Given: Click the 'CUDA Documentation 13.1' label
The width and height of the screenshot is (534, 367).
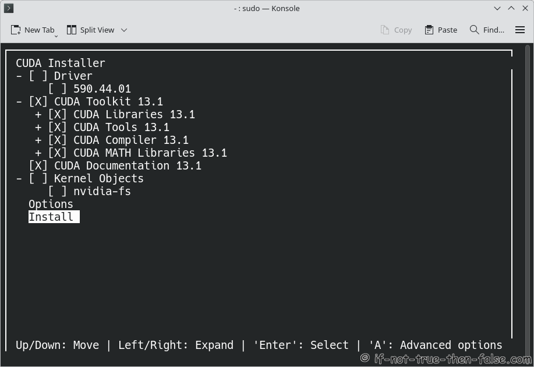Looking at the screenshot, I should tap(128, 166).
